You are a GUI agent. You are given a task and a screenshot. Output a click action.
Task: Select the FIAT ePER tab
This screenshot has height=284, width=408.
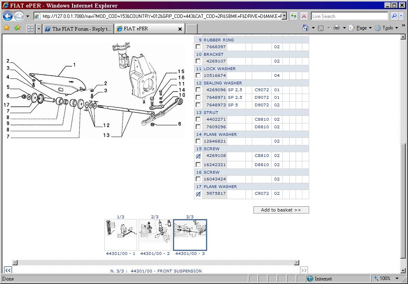tap(149, 29)
